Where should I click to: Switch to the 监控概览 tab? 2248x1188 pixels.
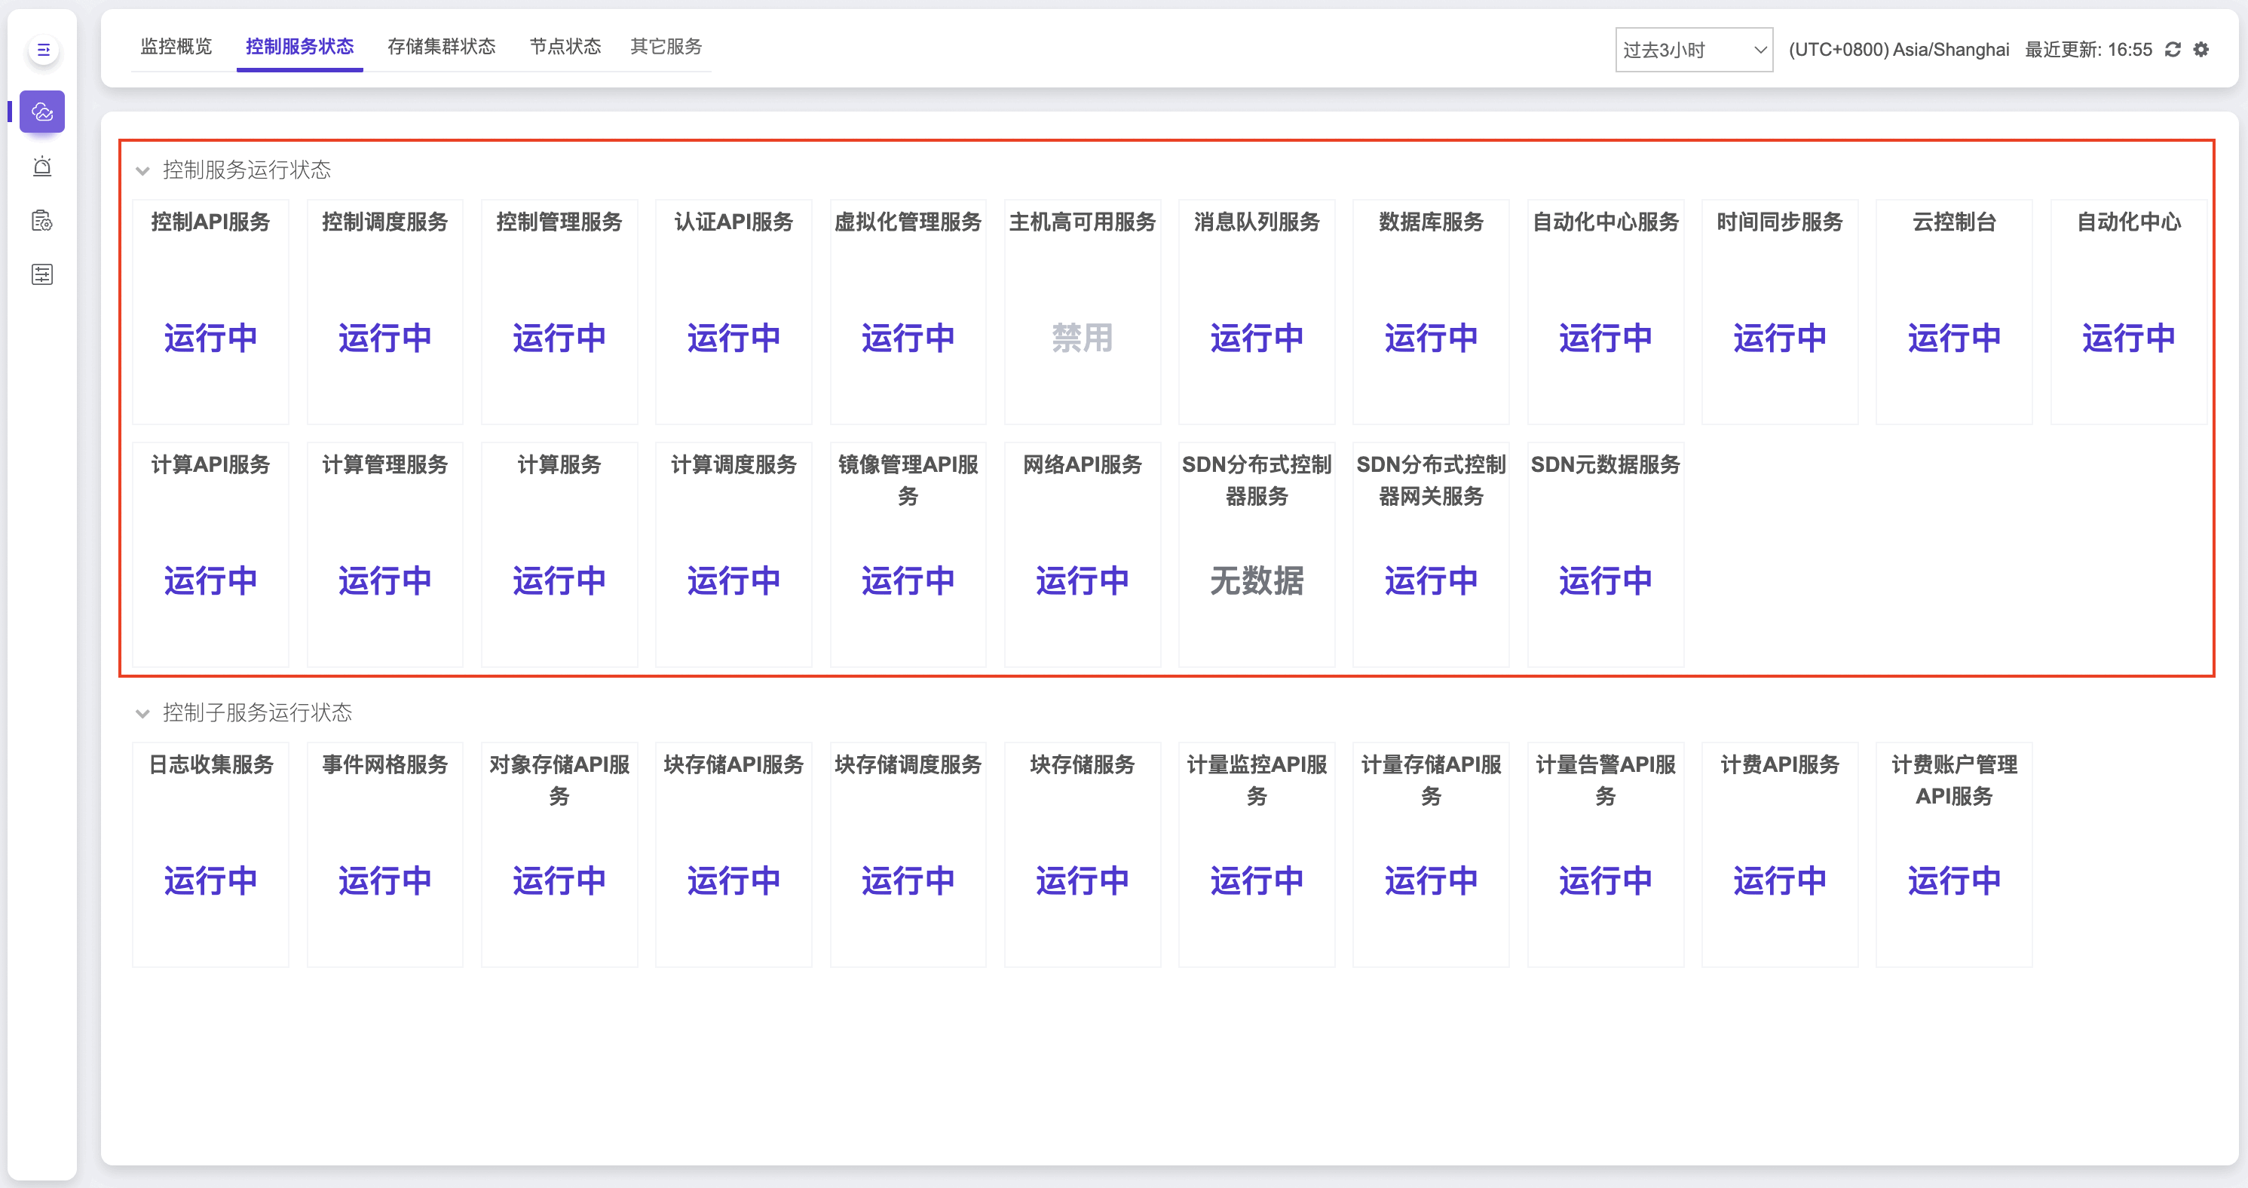pyautogui.click(x=176, y=46)
